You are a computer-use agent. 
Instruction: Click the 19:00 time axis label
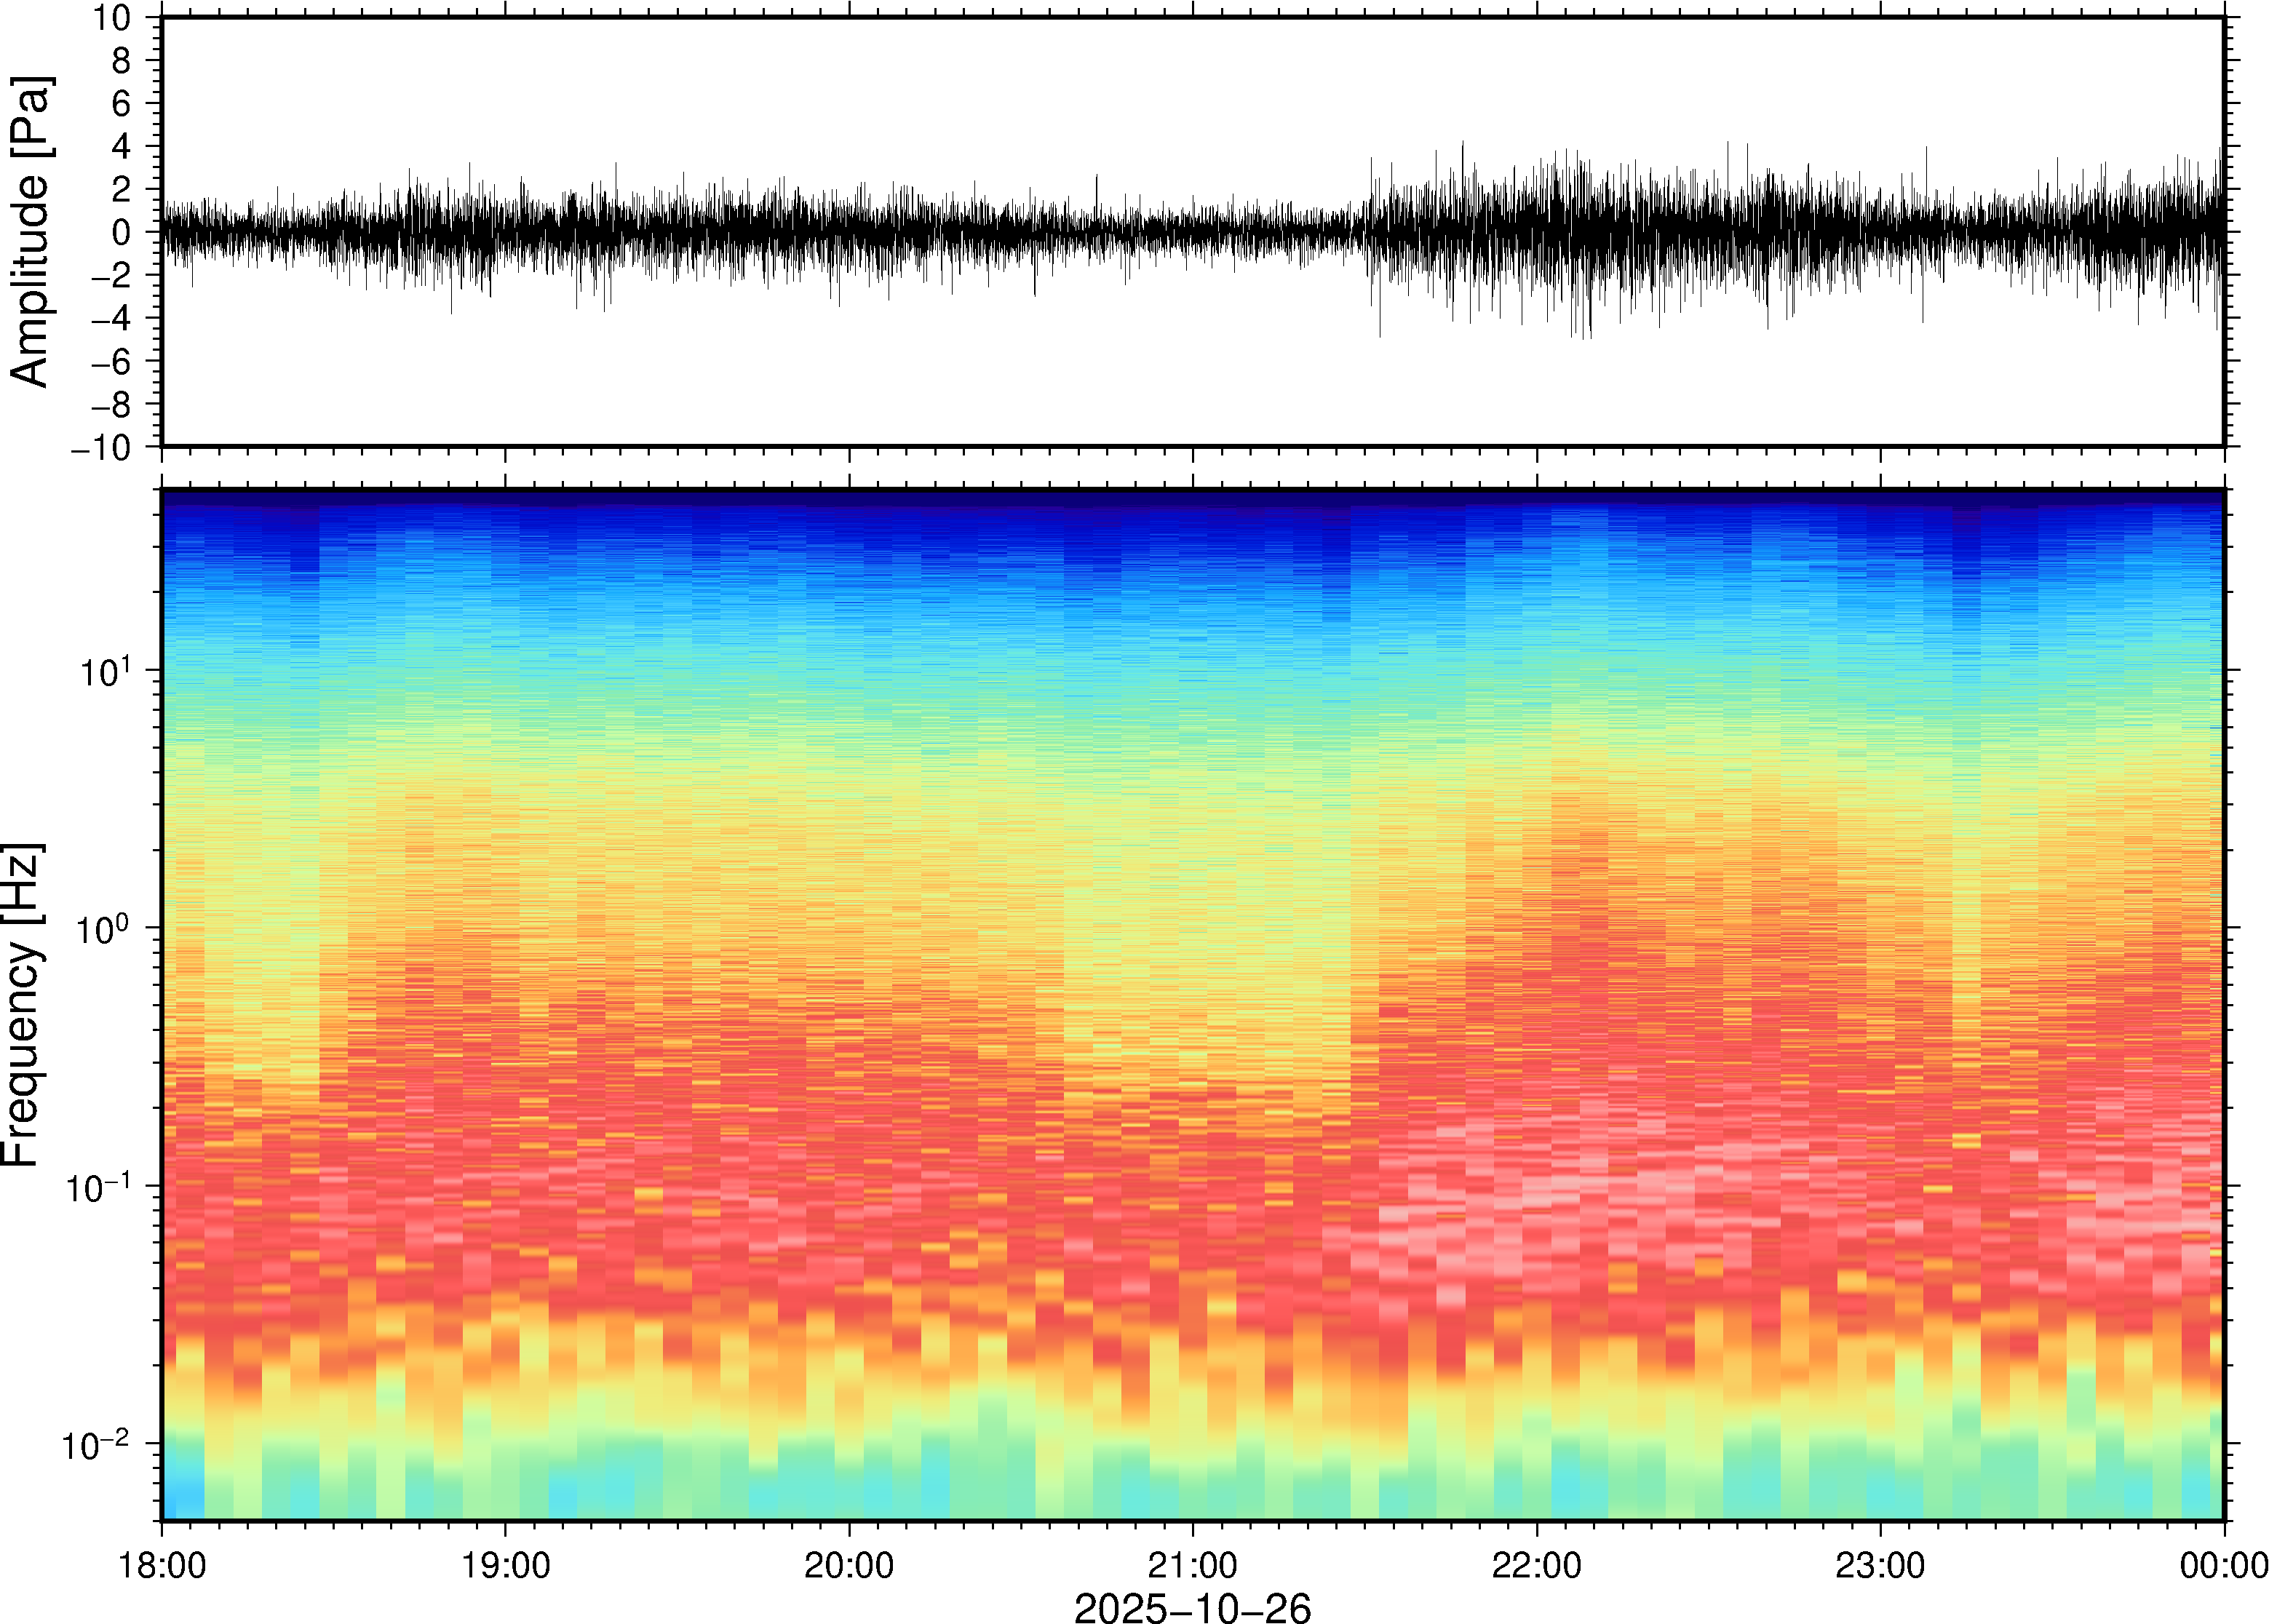tap(505, 1565)
